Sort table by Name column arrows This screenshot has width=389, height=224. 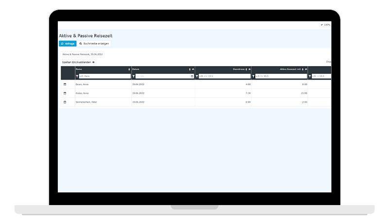[x=129, y=69]
